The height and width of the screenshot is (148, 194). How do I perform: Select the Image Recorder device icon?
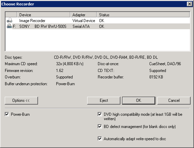(9, 20)
